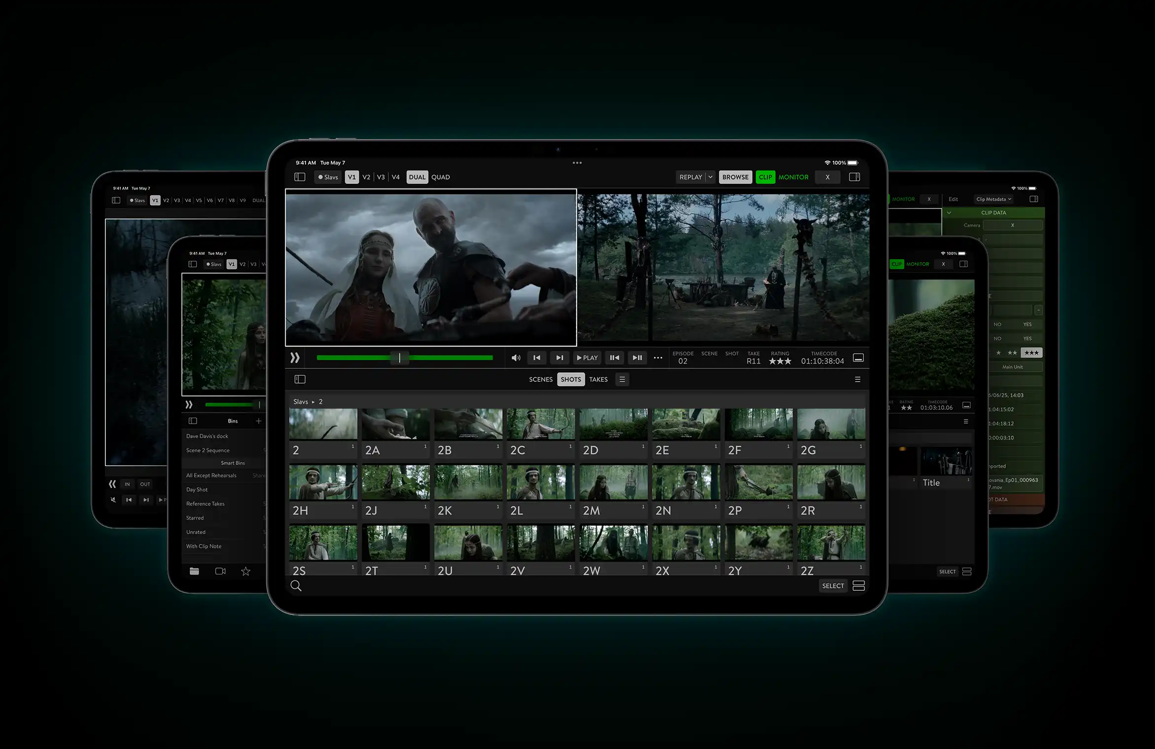Step back one frame

(614, 358)
